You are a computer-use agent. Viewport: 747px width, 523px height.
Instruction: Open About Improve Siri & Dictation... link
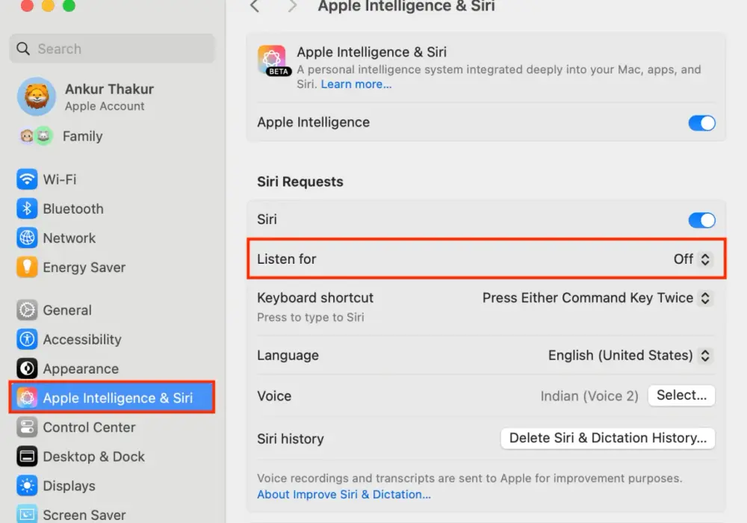coord(344,495)
